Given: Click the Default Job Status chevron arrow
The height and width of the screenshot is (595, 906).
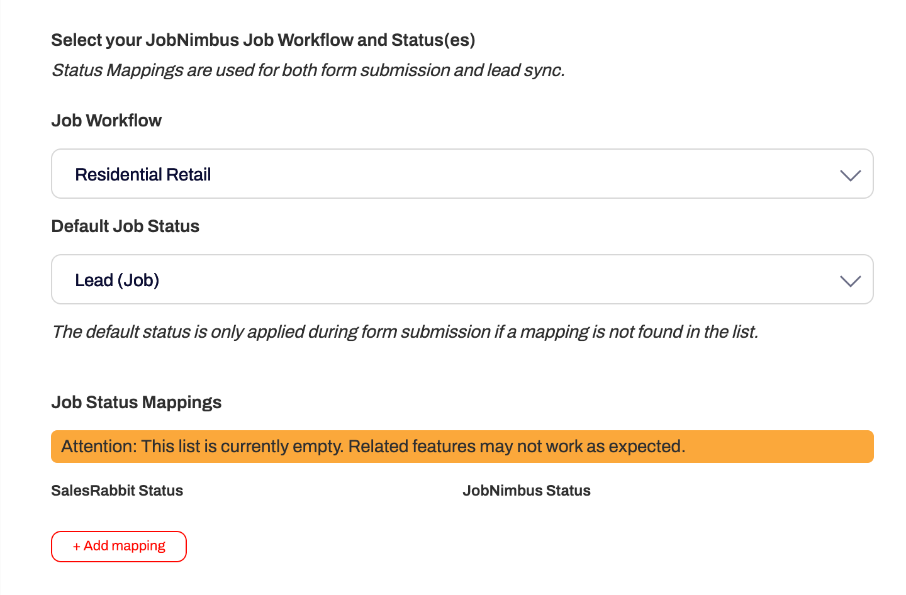Looking at the screenshot, I should coord(850,281).
